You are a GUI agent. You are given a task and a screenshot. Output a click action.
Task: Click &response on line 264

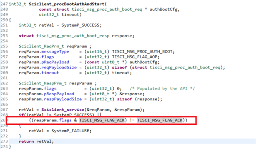[x=131, y=94]
